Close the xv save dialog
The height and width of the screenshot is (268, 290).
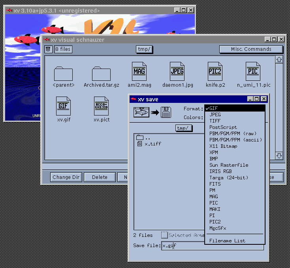264,99
